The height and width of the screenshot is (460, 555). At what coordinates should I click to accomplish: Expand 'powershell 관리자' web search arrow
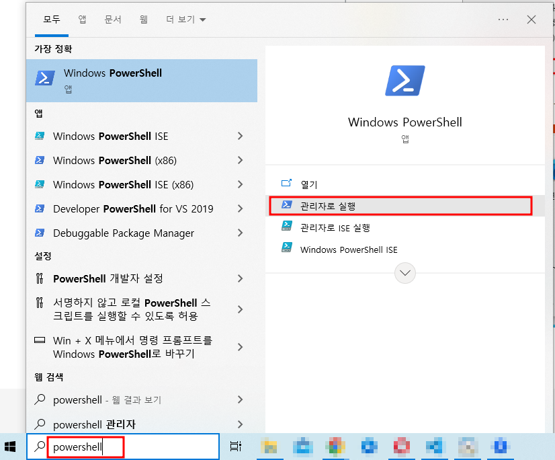coord(241,424)
